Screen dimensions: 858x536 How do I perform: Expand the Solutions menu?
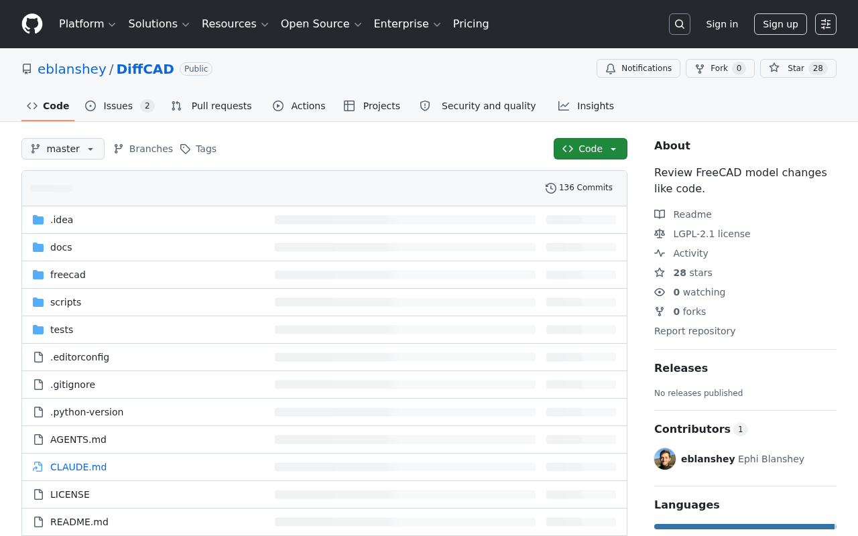click(x=159, y=24)
